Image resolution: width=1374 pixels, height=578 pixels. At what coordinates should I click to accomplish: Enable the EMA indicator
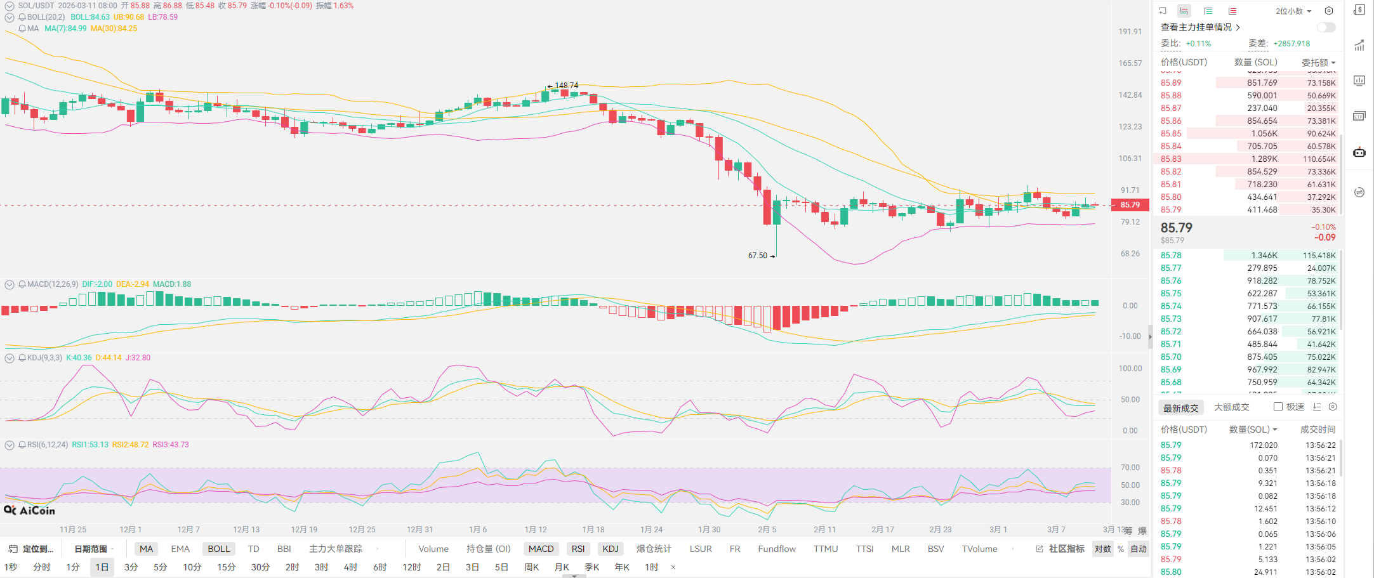tap(180, 549)
